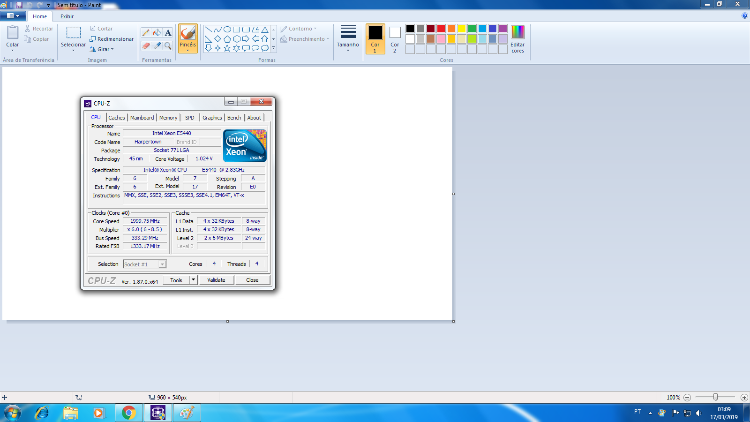Screen dimensions: 750x422
Task: Pick the purple color swatch
Action: click(503, 29)
